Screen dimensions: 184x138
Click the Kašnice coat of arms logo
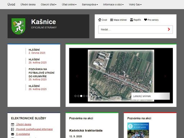18,26
